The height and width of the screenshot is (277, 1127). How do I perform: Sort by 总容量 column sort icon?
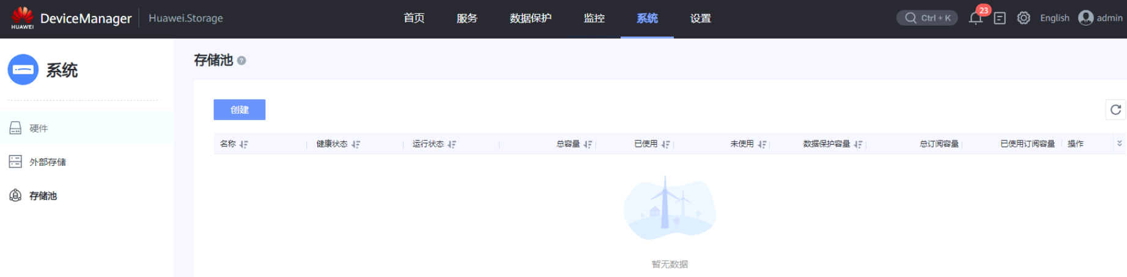click(x=588, y=145)
